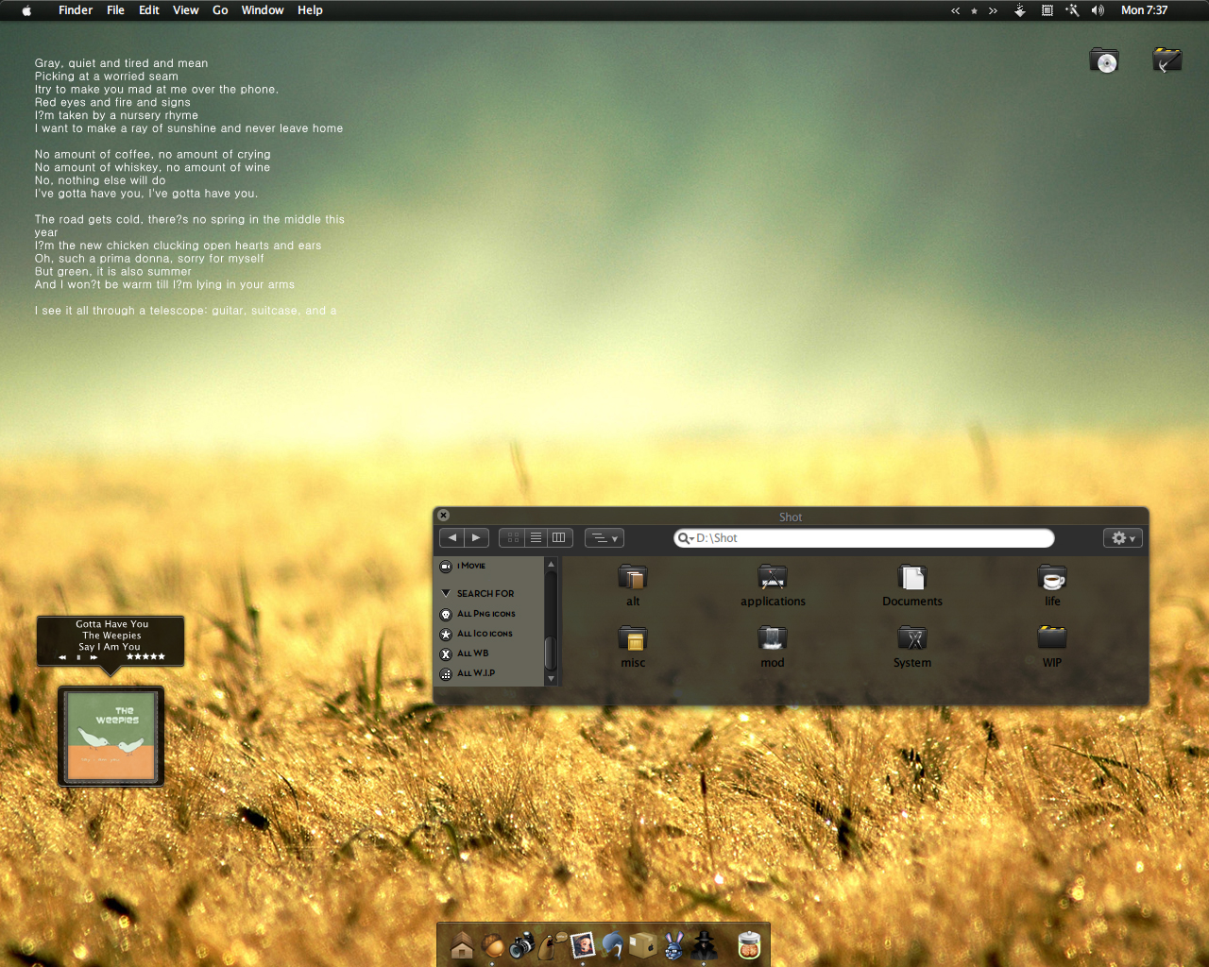Open the arrange-by dropdown in toolbar
This screenshot has width=1209, height=967.
pos(604,537)
